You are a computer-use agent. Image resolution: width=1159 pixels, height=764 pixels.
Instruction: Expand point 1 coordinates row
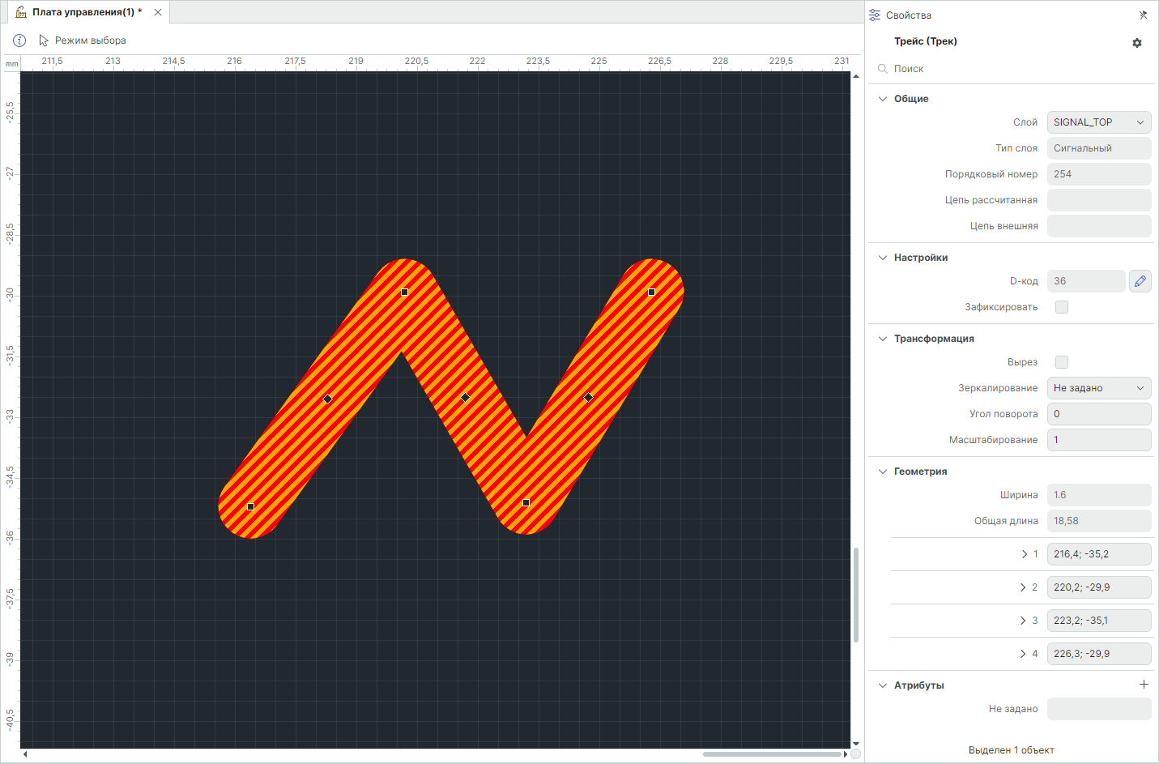pyautogui.click(x=1025, y=554)
